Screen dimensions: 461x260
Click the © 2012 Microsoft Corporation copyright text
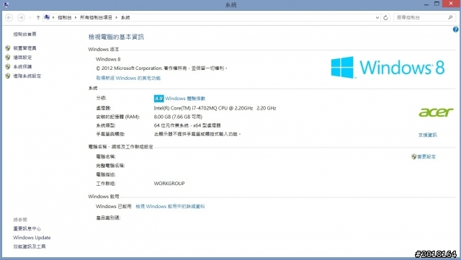click(x=161, y=68)
